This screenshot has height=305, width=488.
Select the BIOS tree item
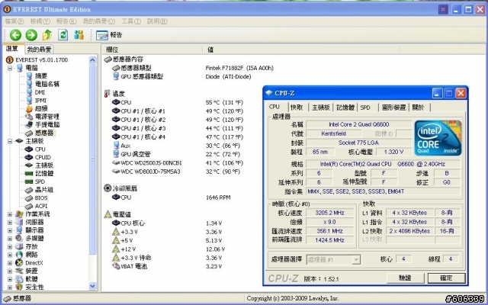click(40, 198)
